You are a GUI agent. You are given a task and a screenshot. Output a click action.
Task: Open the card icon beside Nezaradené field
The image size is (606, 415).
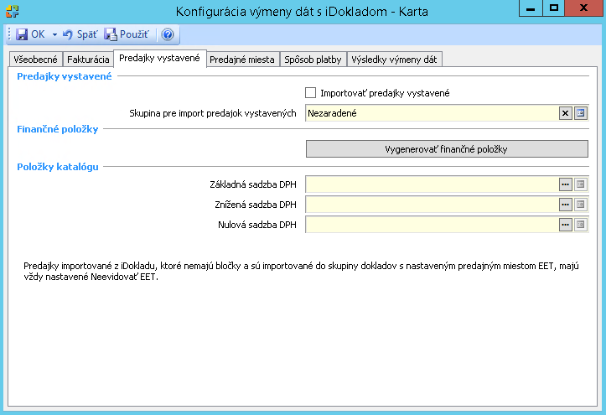[580, 113]
